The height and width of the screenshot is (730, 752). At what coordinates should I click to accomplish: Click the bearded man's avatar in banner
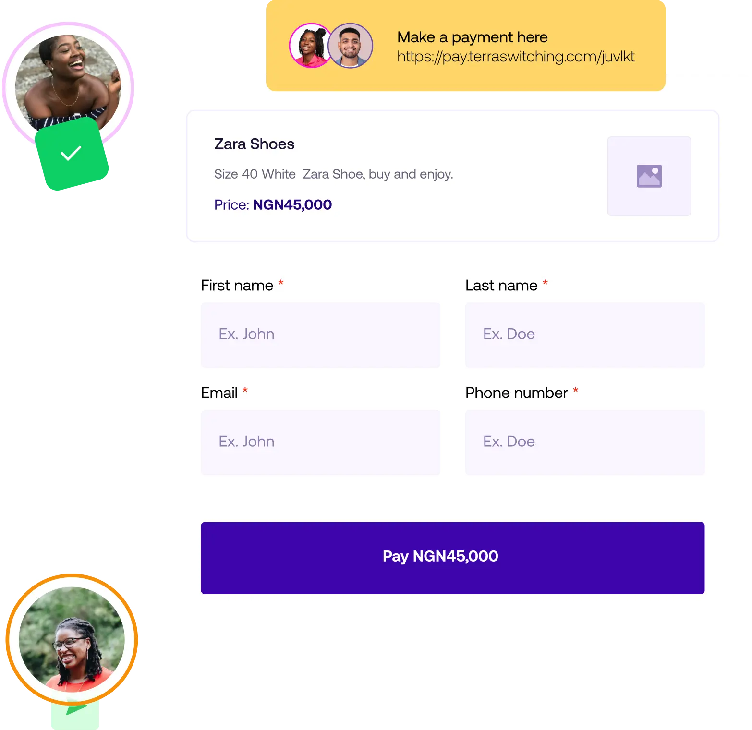pyautogui.click(x=350, y=46)
